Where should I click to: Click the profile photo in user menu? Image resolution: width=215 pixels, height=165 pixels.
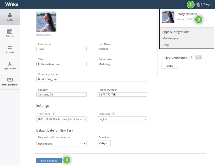168,17
